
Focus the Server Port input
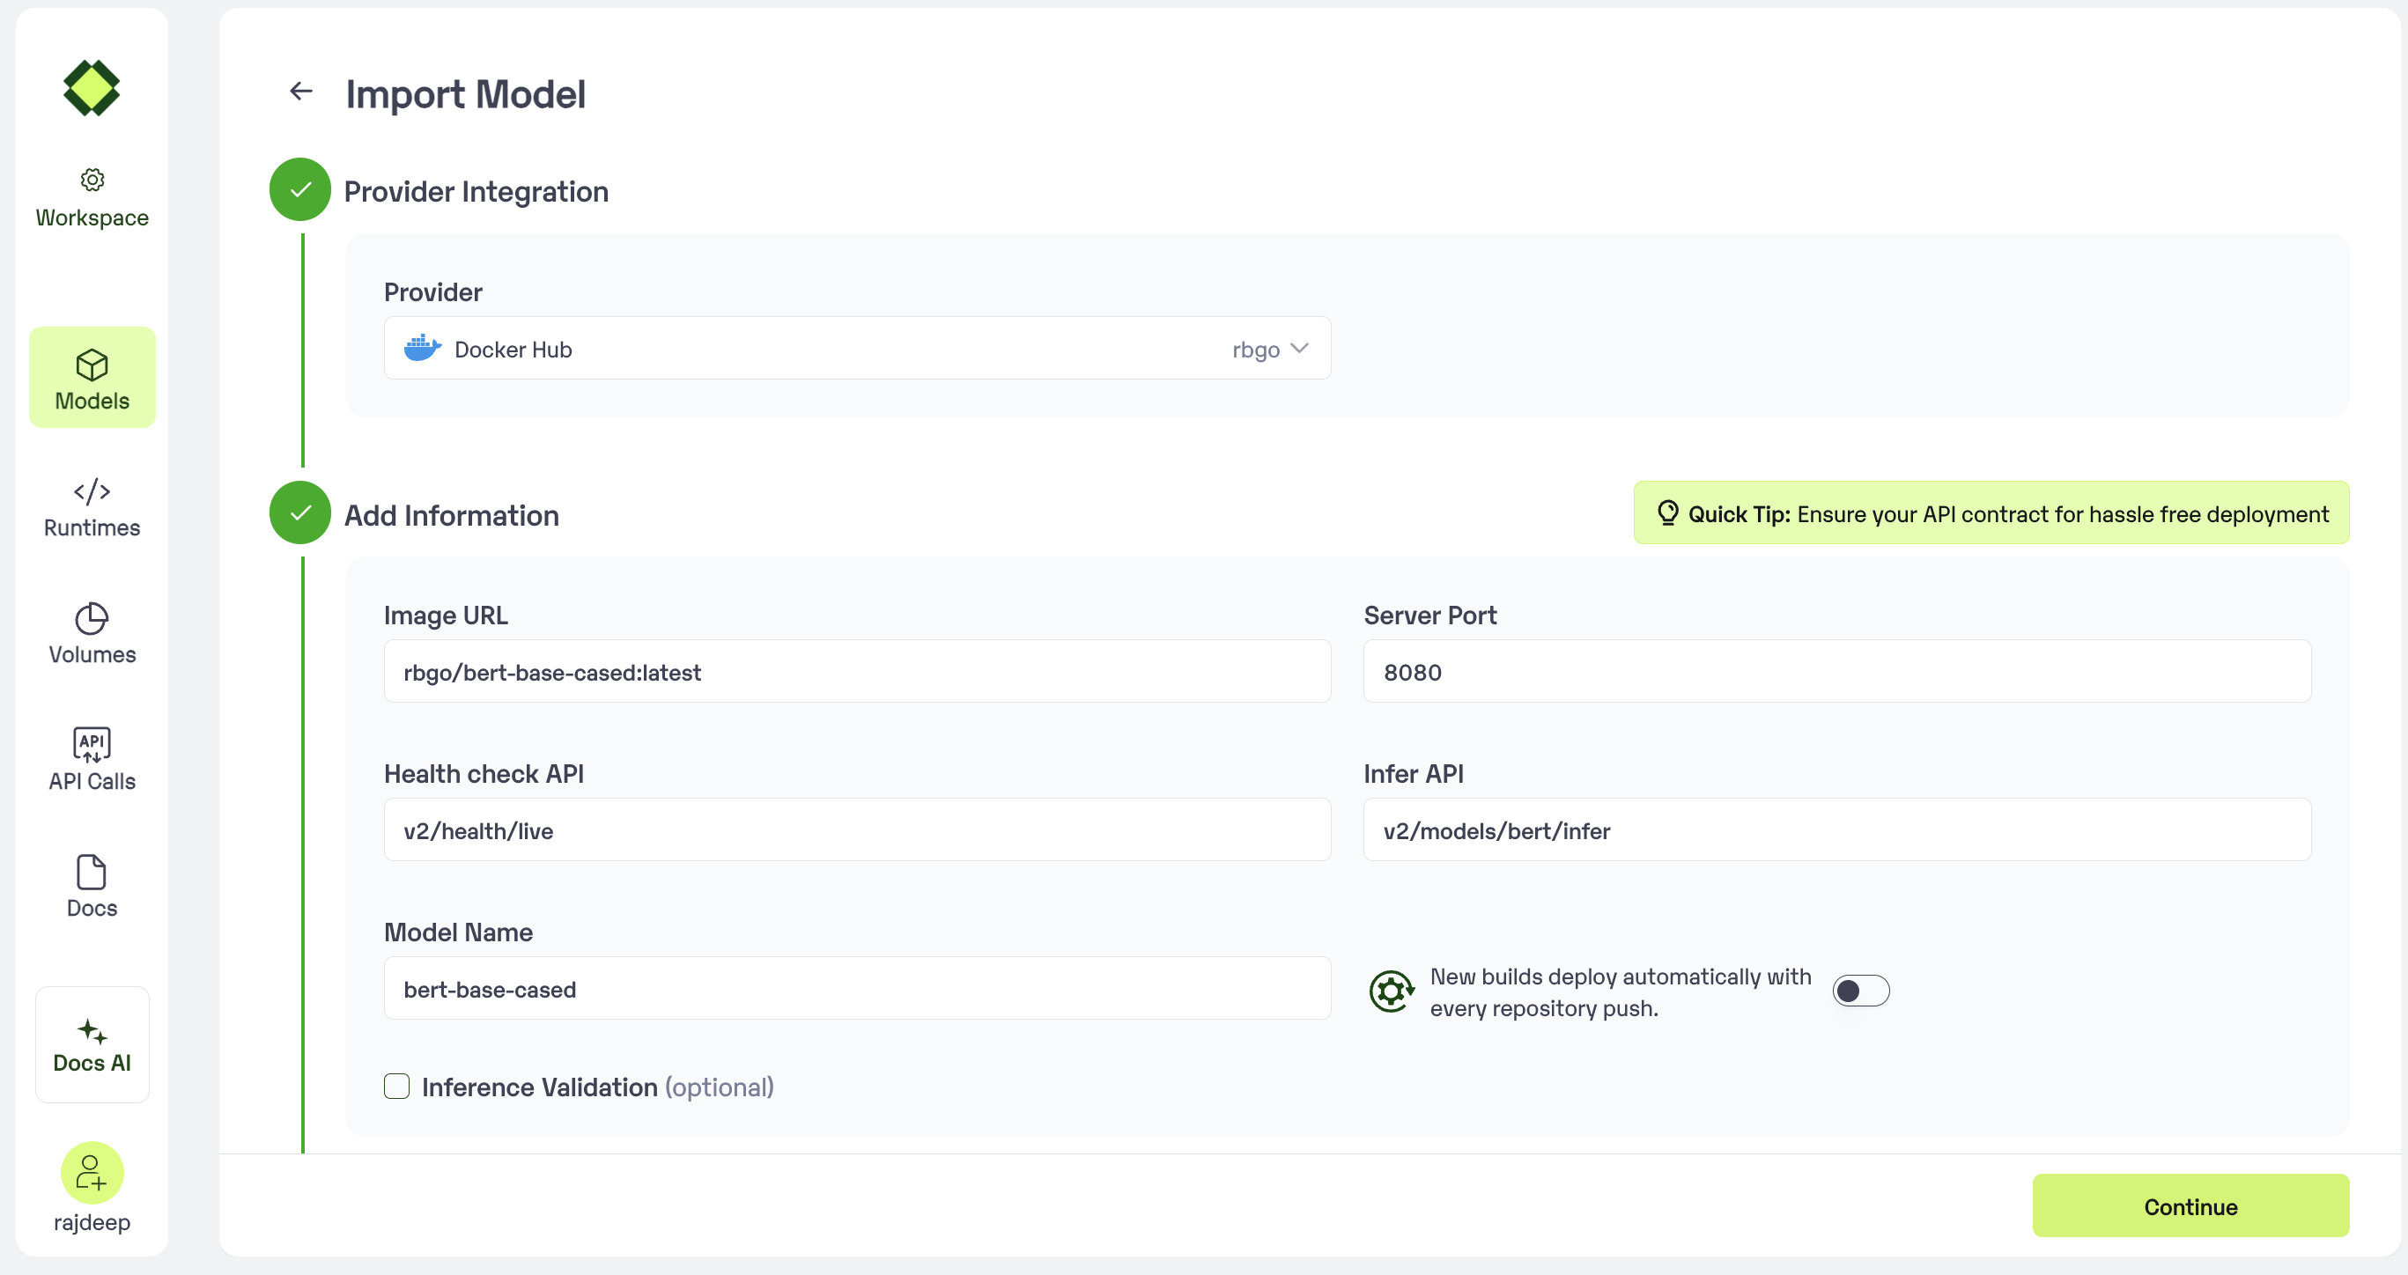pyautogui.click(x=1836, y=672)
